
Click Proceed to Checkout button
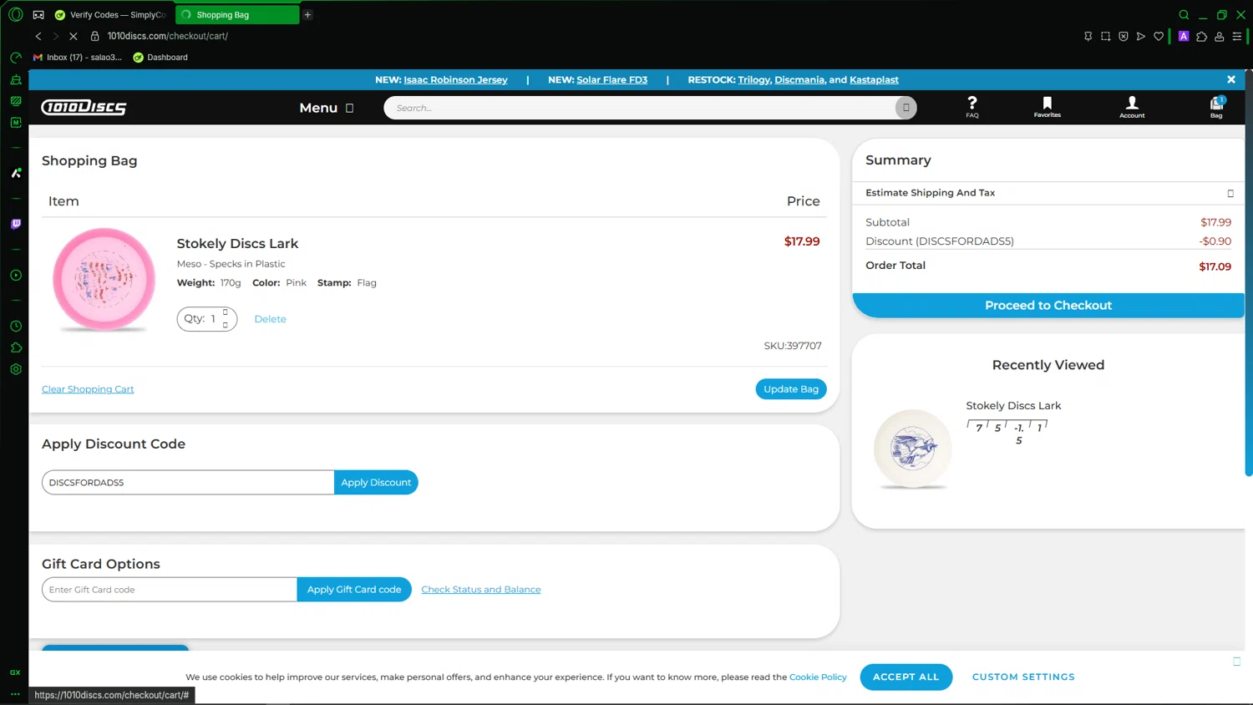pyautogui.click(x=1048, y=306)
